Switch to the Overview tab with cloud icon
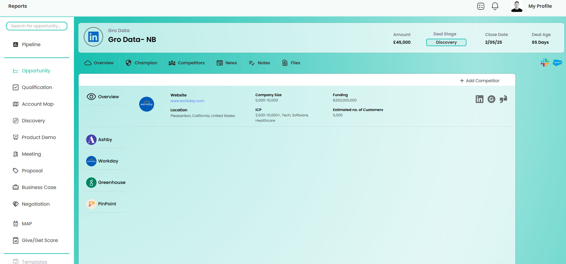Screen dimensions: 566x264 pyautogui.click(x=99, y=63)
